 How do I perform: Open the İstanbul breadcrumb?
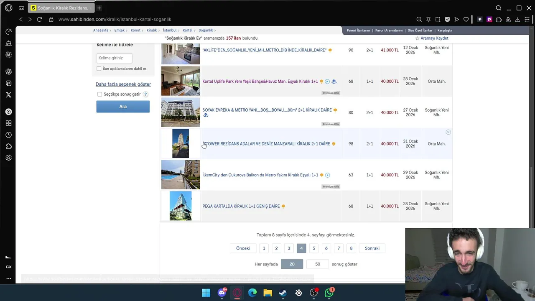170,31
